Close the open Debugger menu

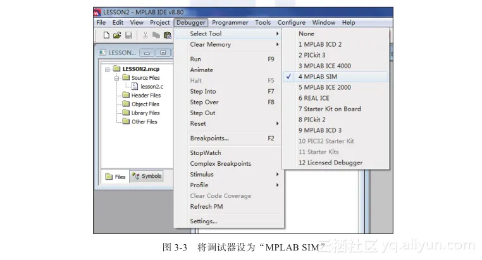[x=191, y=22]
